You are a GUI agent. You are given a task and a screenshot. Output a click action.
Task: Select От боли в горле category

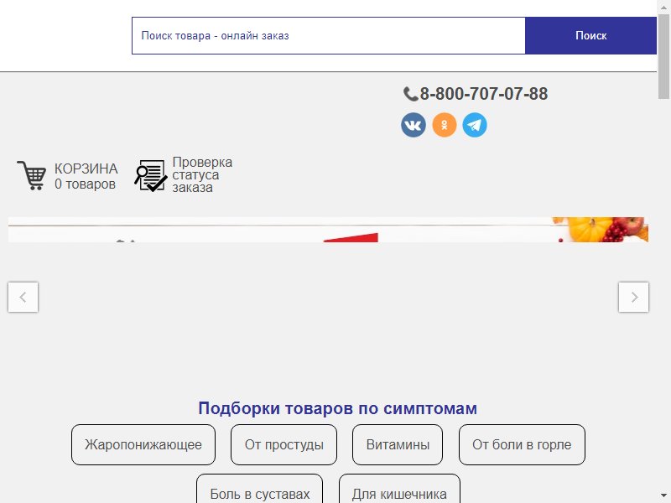click(x=522, y=445)
